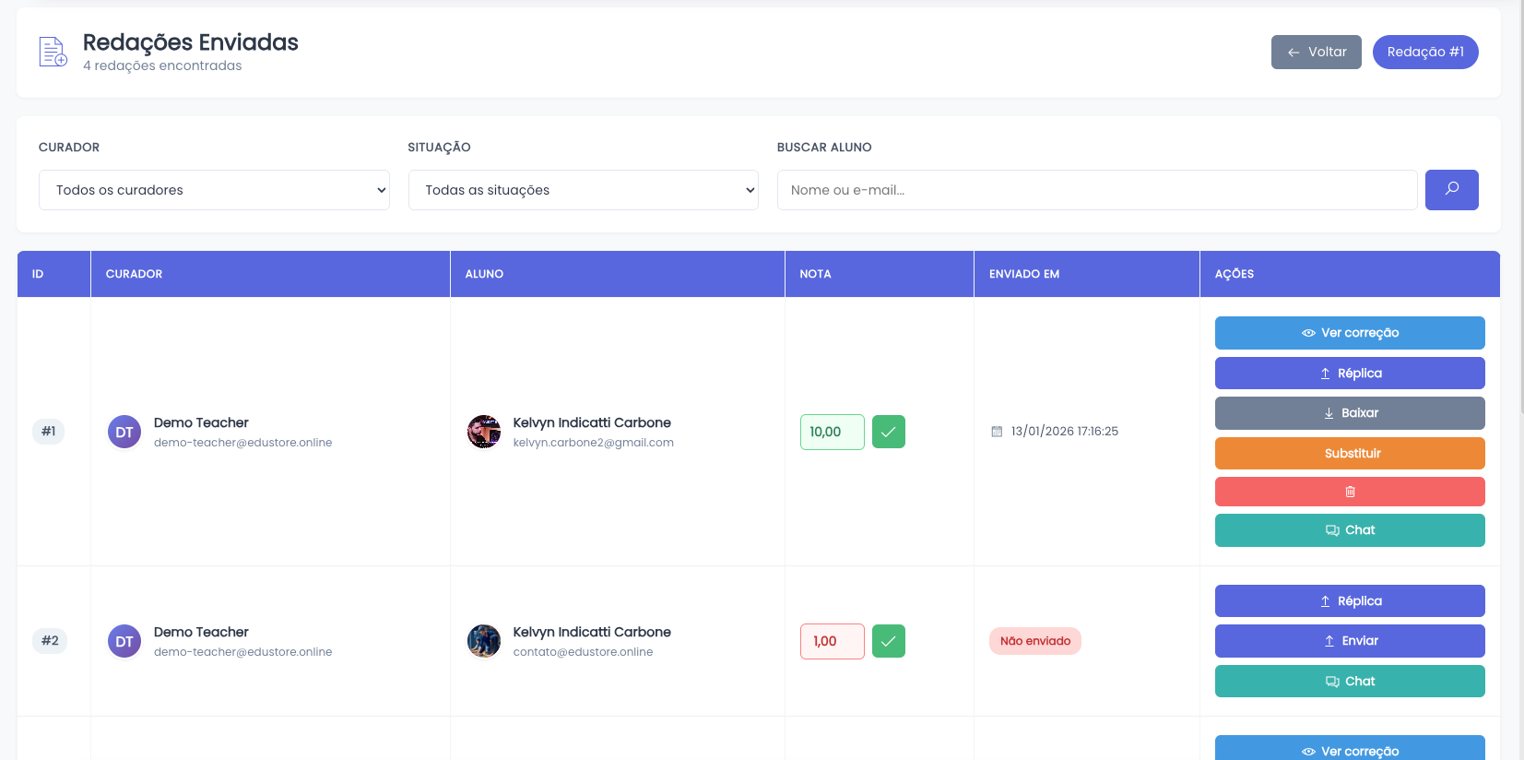1524x760 pixels.
Task: View correction for essay #1
Action: pyautogui.click(x=1349, y=333)
